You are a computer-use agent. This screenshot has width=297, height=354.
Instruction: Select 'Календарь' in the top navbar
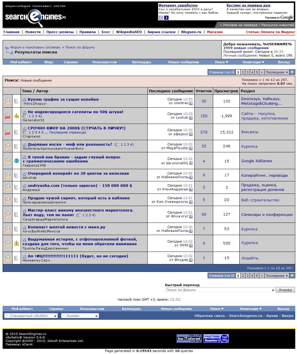pyautogui.click(x=142, y=62)
